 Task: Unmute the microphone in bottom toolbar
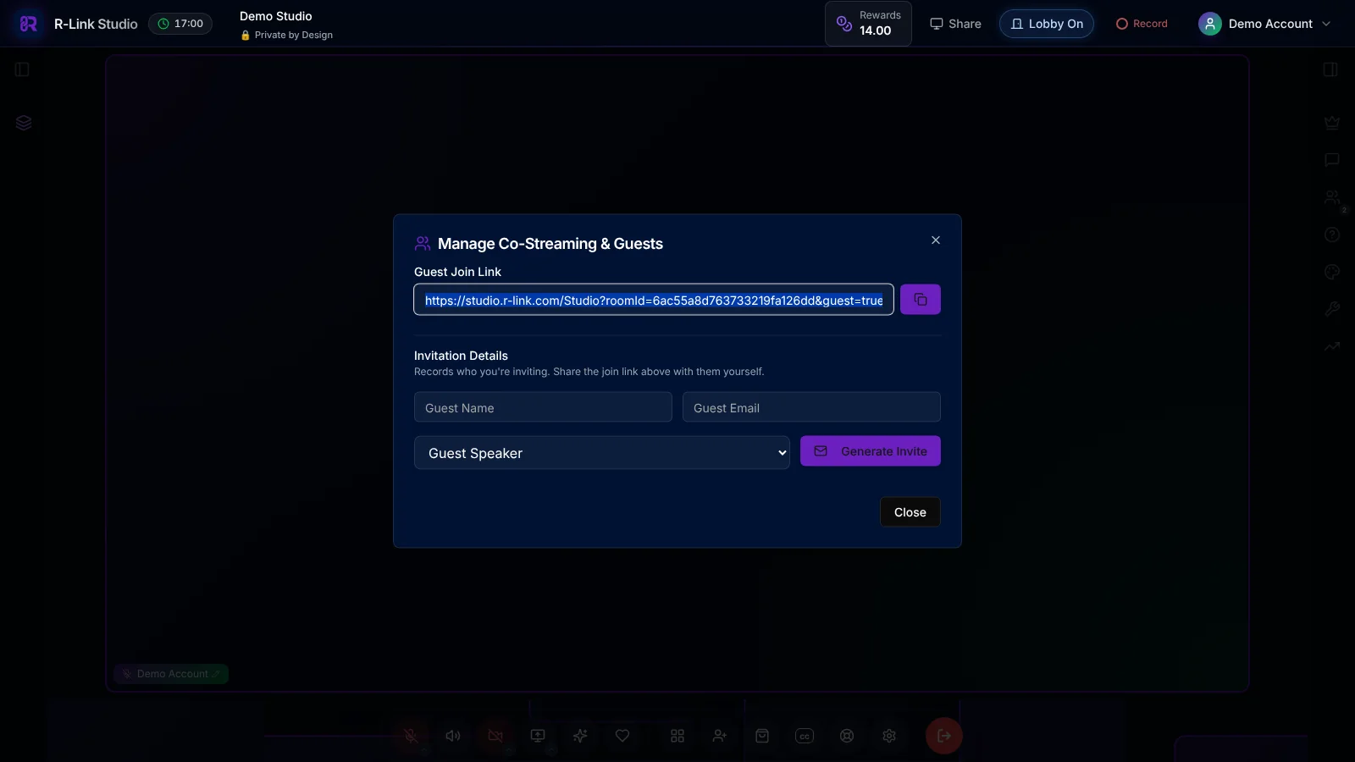click(x=411, y=736)
